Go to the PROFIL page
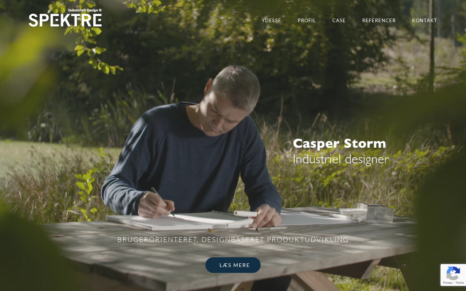 pos(307,20)
